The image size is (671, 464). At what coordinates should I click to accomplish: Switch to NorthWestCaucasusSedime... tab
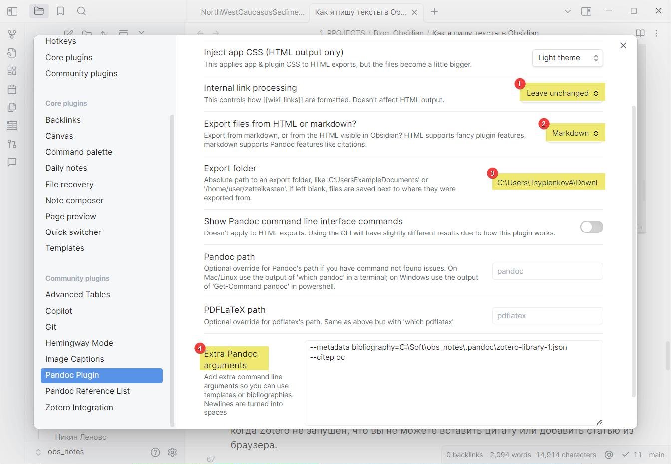coord(252,12)
